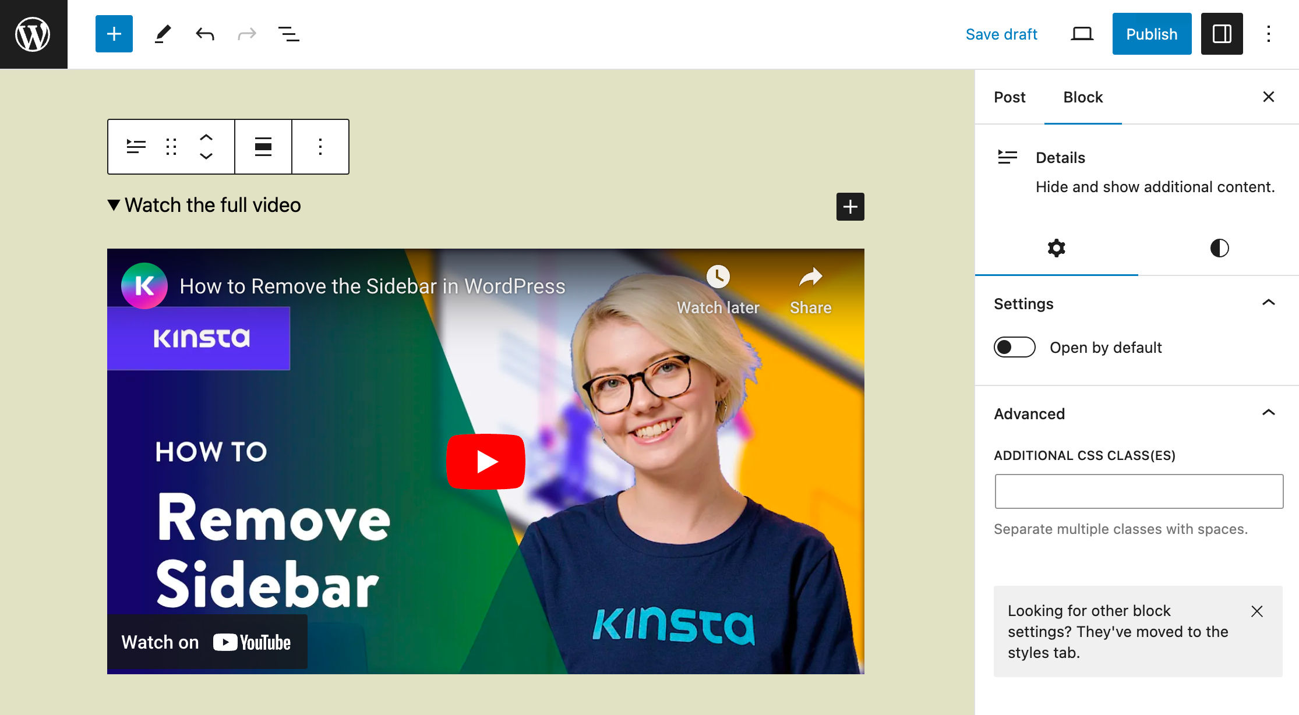This screenshot has height=715, width=1299.
Task: Collapse the Watch the full video summary triangle
Action: pos(114,205)
